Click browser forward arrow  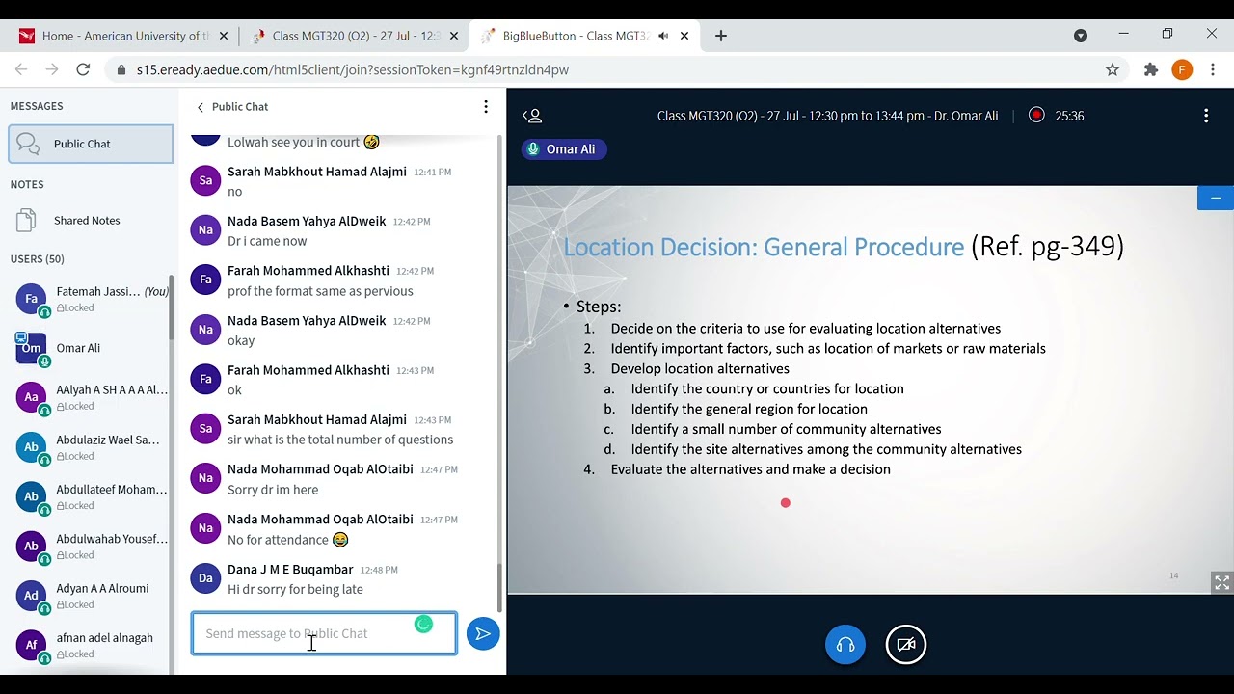52,69
